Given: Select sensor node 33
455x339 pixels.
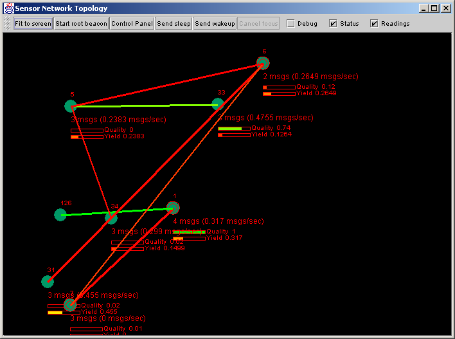Looking at the screenshot, I should pos(218,104).
